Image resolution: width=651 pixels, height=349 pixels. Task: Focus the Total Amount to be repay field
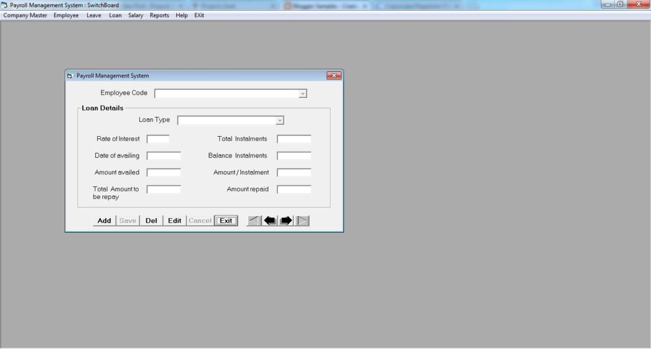(x=163, y=189)
